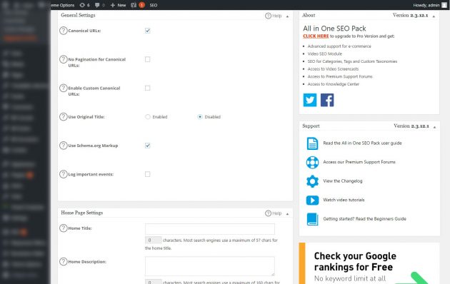Select the Enabled radio for Use Original Title
450x284 pixels.
(x=148, y=116)
